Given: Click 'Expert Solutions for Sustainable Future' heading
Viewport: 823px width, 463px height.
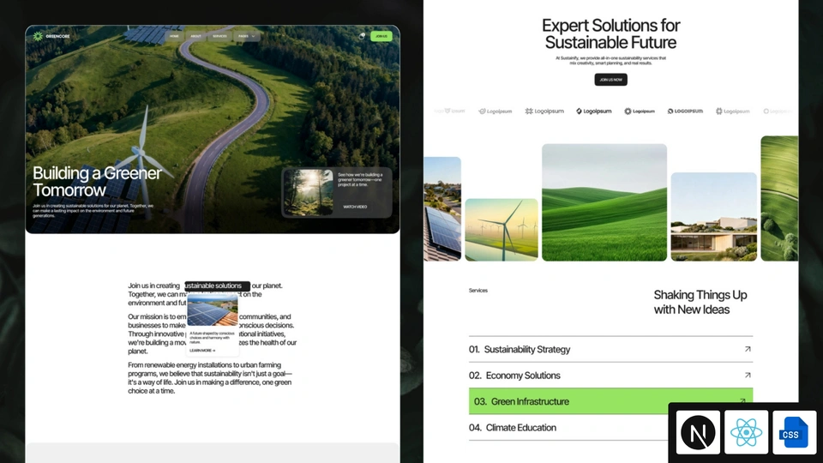Looking at the screenshot, I should click(x=610, y=33).
